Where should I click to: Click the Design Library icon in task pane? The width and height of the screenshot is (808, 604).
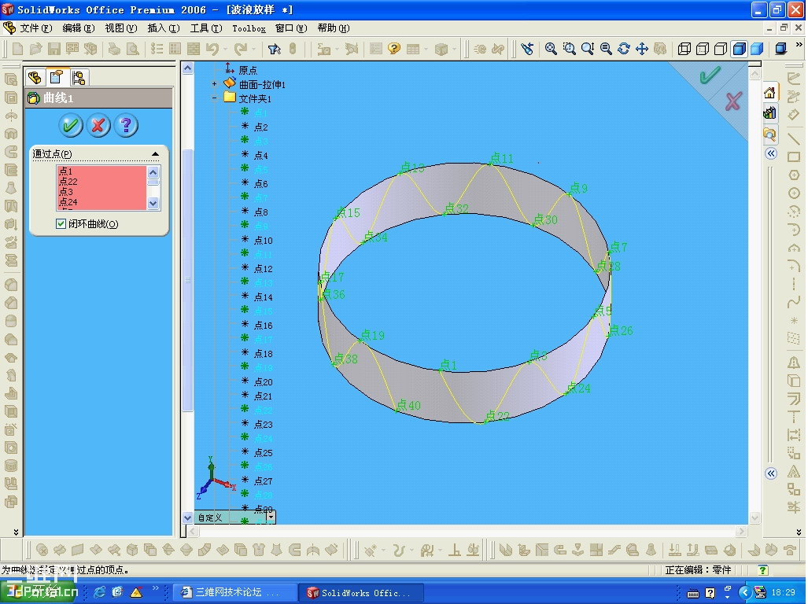point(769,112)
